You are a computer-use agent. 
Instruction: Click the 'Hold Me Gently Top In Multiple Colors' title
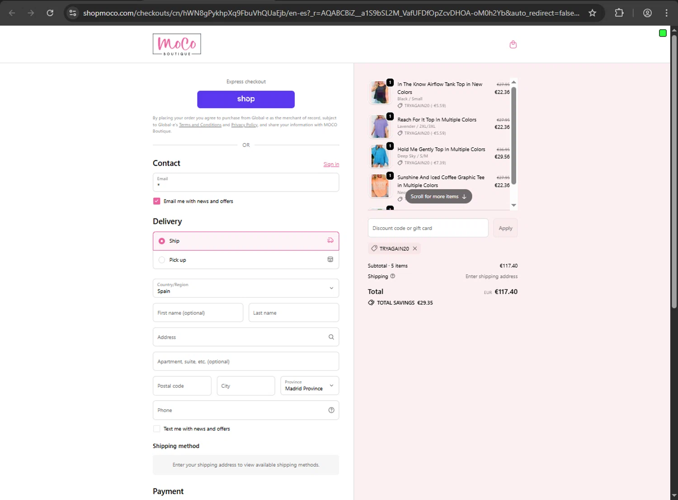pyautogui.click(x=441, y=149)
